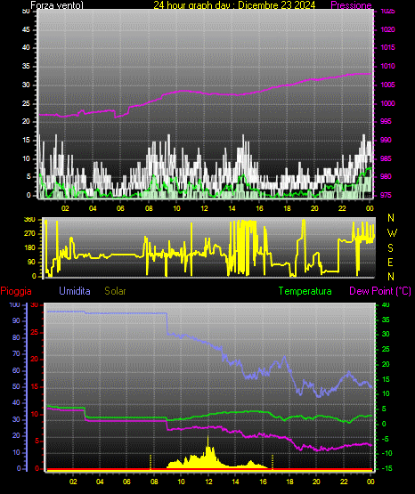The image size is (415, 494).
Task: Click the 360 degree direction axis label
Action: [x=29, y=220]
